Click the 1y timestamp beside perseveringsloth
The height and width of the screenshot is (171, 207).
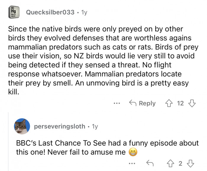[95, 126]
